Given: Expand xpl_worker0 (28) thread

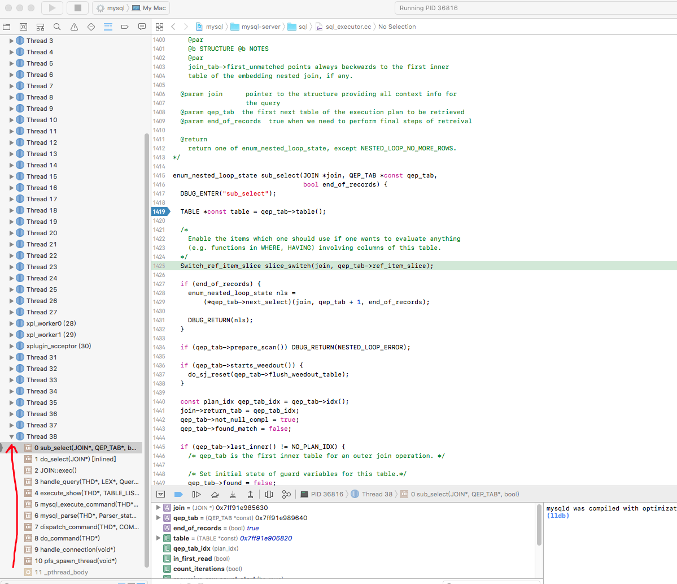Looking at the screenshot, I should pos(12,323).
